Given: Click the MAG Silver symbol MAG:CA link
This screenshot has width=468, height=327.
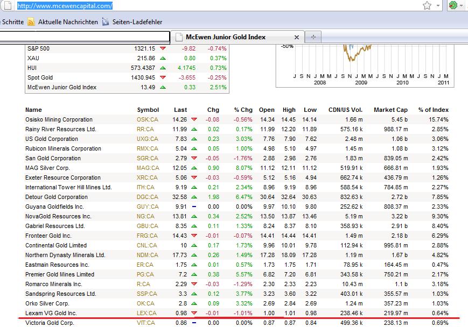Looking at the screenshot, I should coord(148,168).
